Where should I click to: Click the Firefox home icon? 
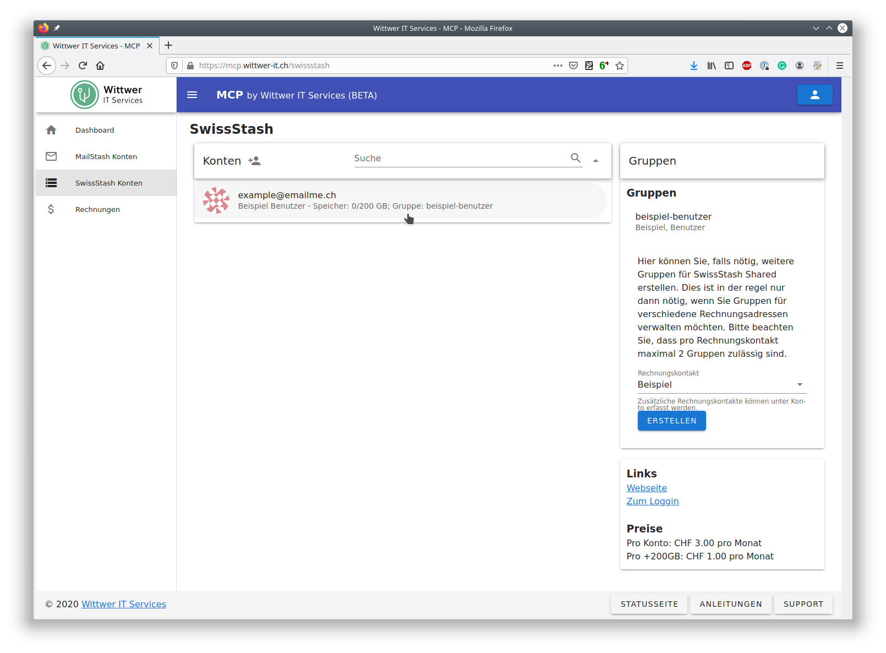click(100, 66)
